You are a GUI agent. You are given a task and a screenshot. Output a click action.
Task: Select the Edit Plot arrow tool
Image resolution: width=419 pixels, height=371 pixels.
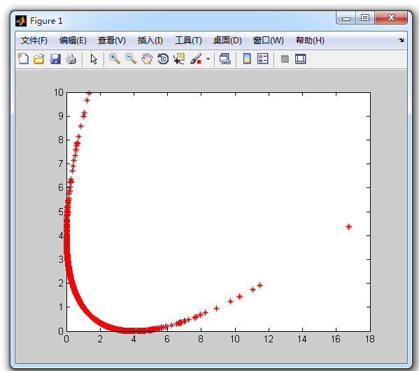point(94,59)
